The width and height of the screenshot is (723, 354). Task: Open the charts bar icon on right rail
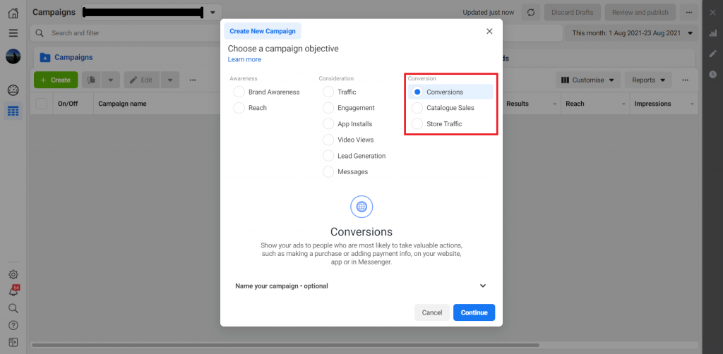click(712, 33)
